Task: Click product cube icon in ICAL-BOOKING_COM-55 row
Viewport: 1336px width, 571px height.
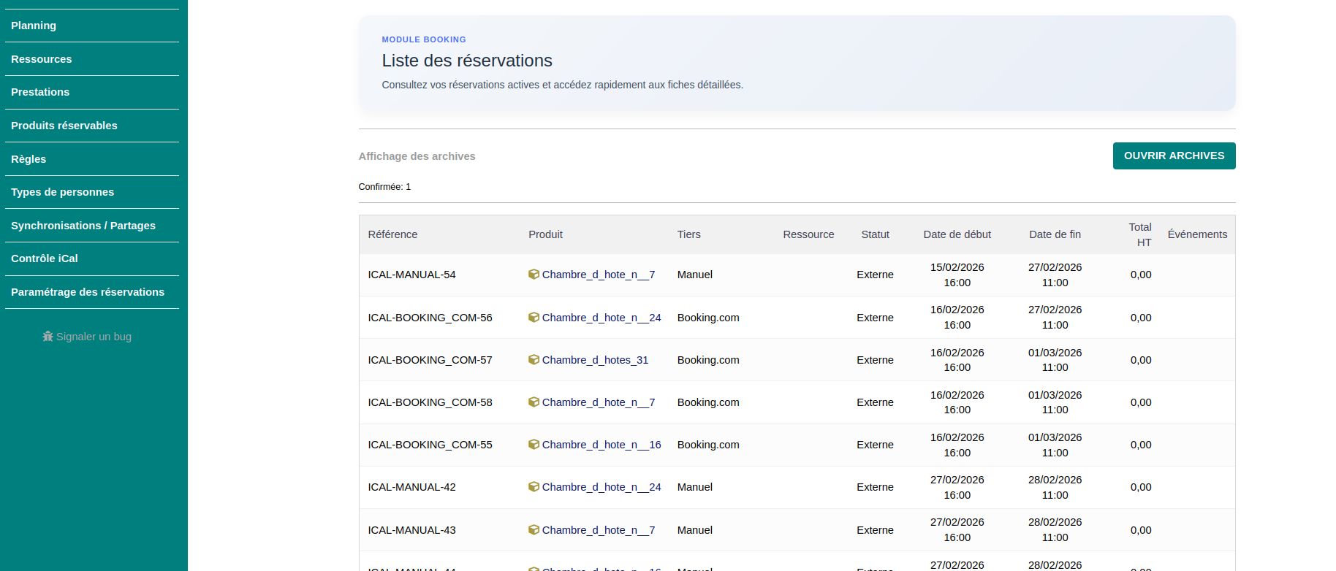Action: point(534,445)
